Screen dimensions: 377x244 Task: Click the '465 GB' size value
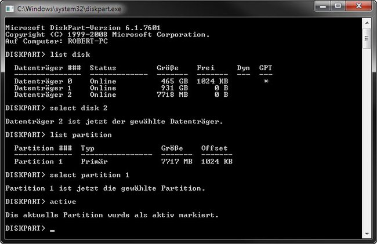[x=175, y=81]
